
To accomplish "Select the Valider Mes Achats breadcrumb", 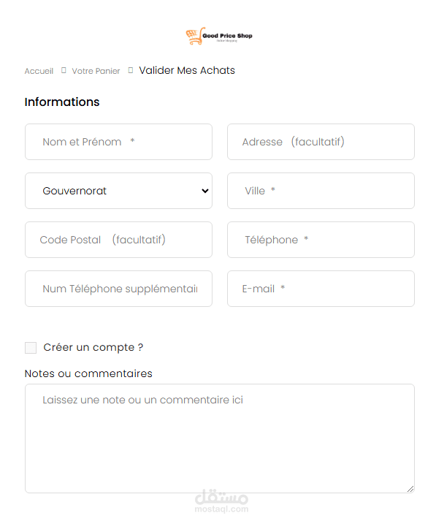I will pos(187,70).
